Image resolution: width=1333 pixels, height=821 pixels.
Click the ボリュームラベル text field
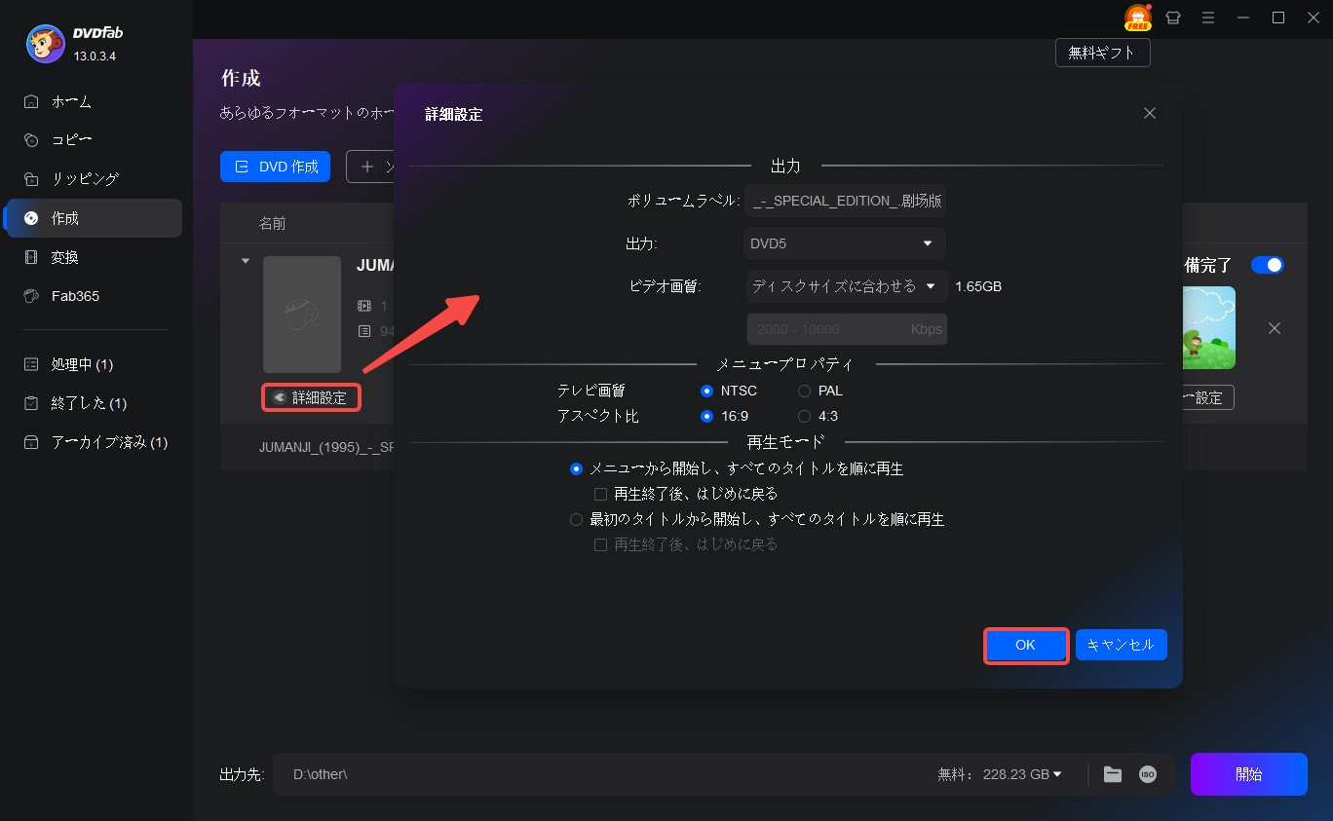[x=845, y=201]
